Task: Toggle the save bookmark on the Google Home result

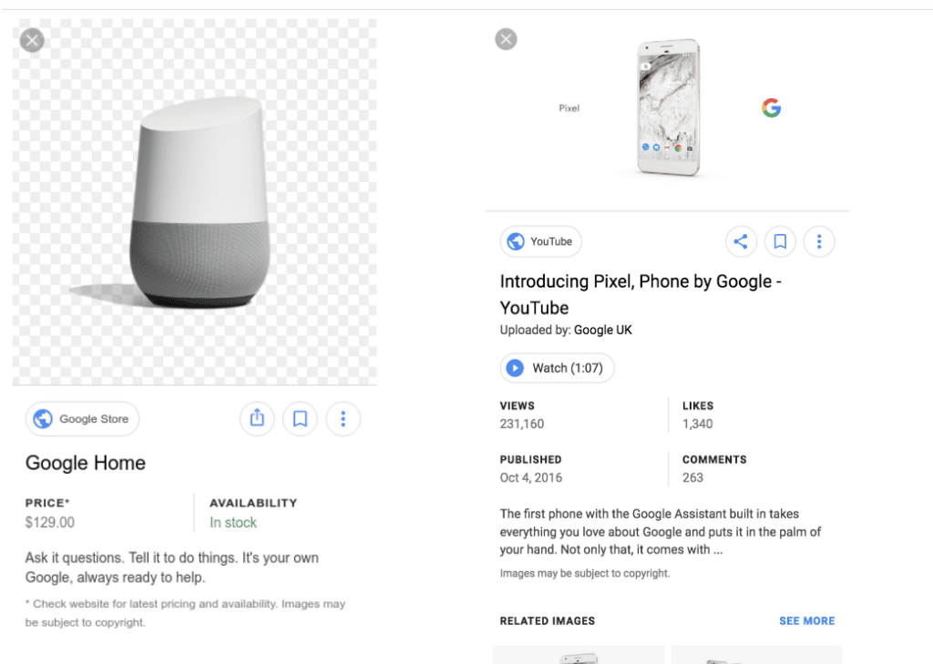Action: pos(300,418)
